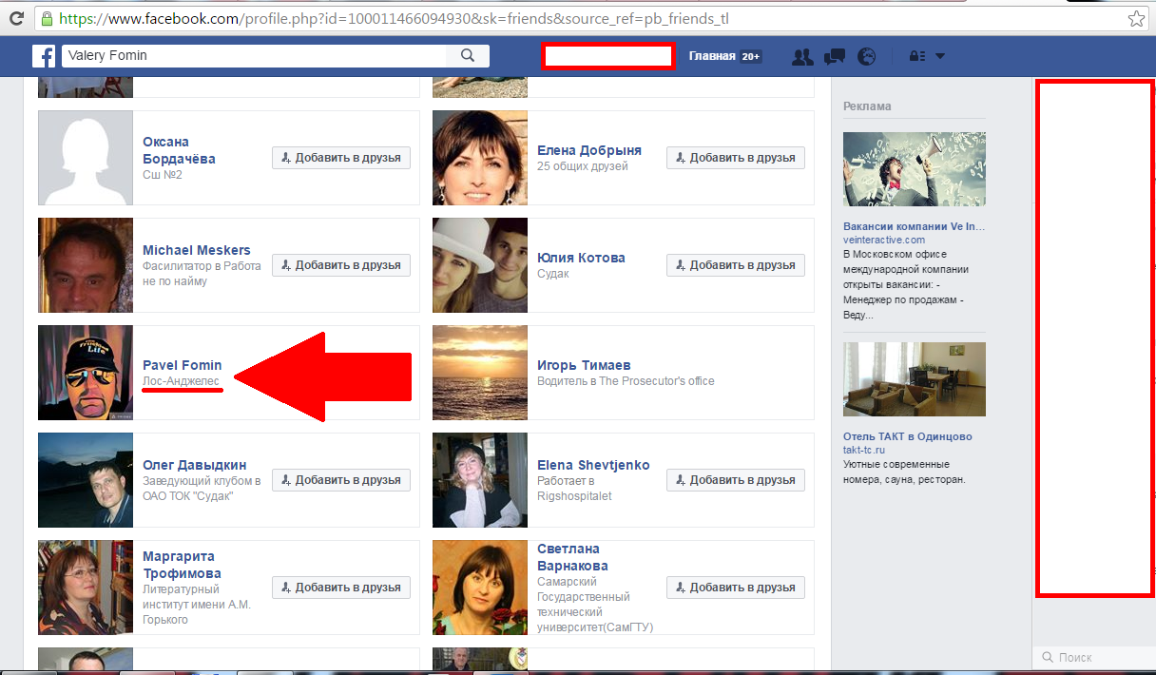Open the ad link 'Отель ТАКТ в Одинцово'
Screen dimensions: 1156x675
[x=908, y=436]
